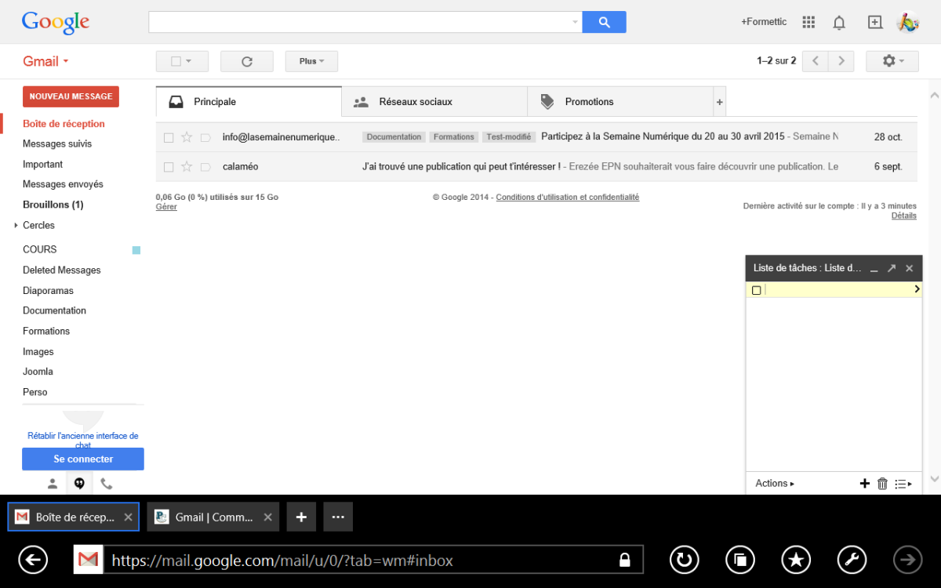Image resolution: width=941 pixels, height=588 pixels.
Task: Select the lasemainenumerique email checkbox
Action: 169,137
